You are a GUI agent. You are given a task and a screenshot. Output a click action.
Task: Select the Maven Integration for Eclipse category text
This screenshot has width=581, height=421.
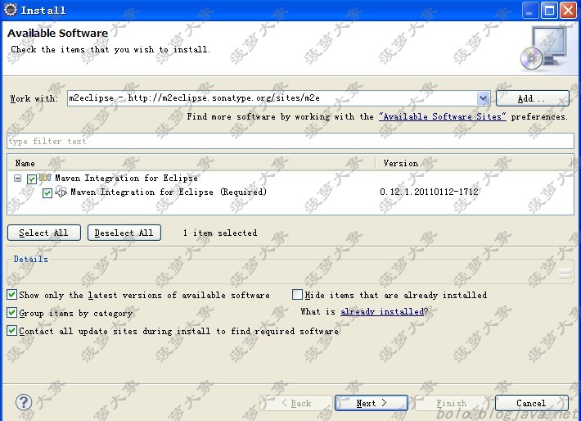coord(126,178)
